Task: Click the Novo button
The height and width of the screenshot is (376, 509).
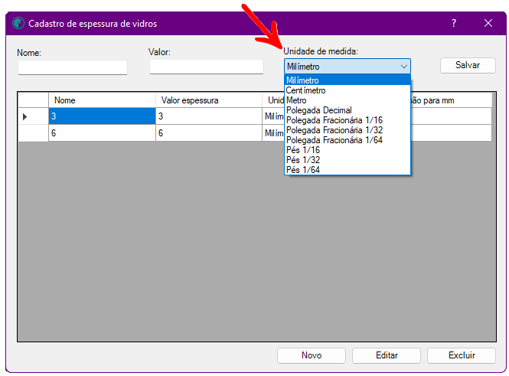Action: pyautogui.click(x=312, y=355)
